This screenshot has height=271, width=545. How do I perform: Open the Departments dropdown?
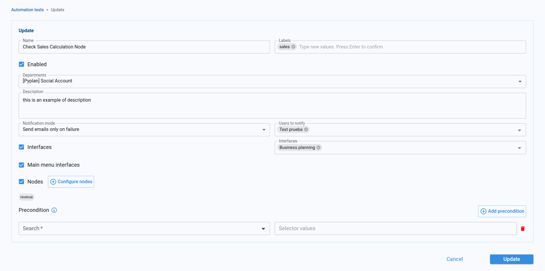pyautogui.click(x=520, y=82)
